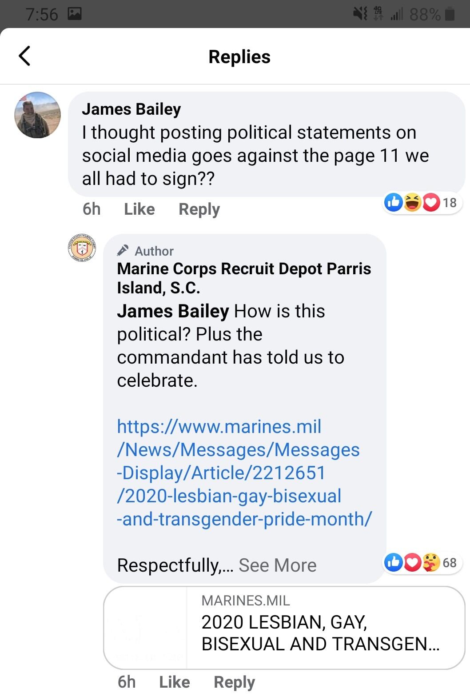The image size is (470, 697).
Task: Tap the back arrow icon
Action: click(x=25, y=56)
